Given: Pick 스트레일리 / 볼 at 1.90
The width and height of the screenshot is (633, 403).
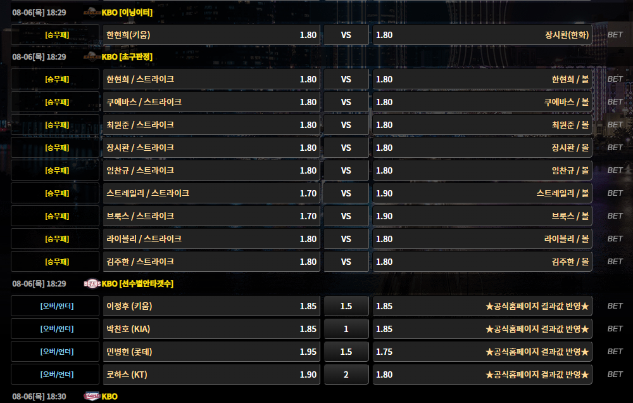Looking at the screenshot, I should click(482, 193).
